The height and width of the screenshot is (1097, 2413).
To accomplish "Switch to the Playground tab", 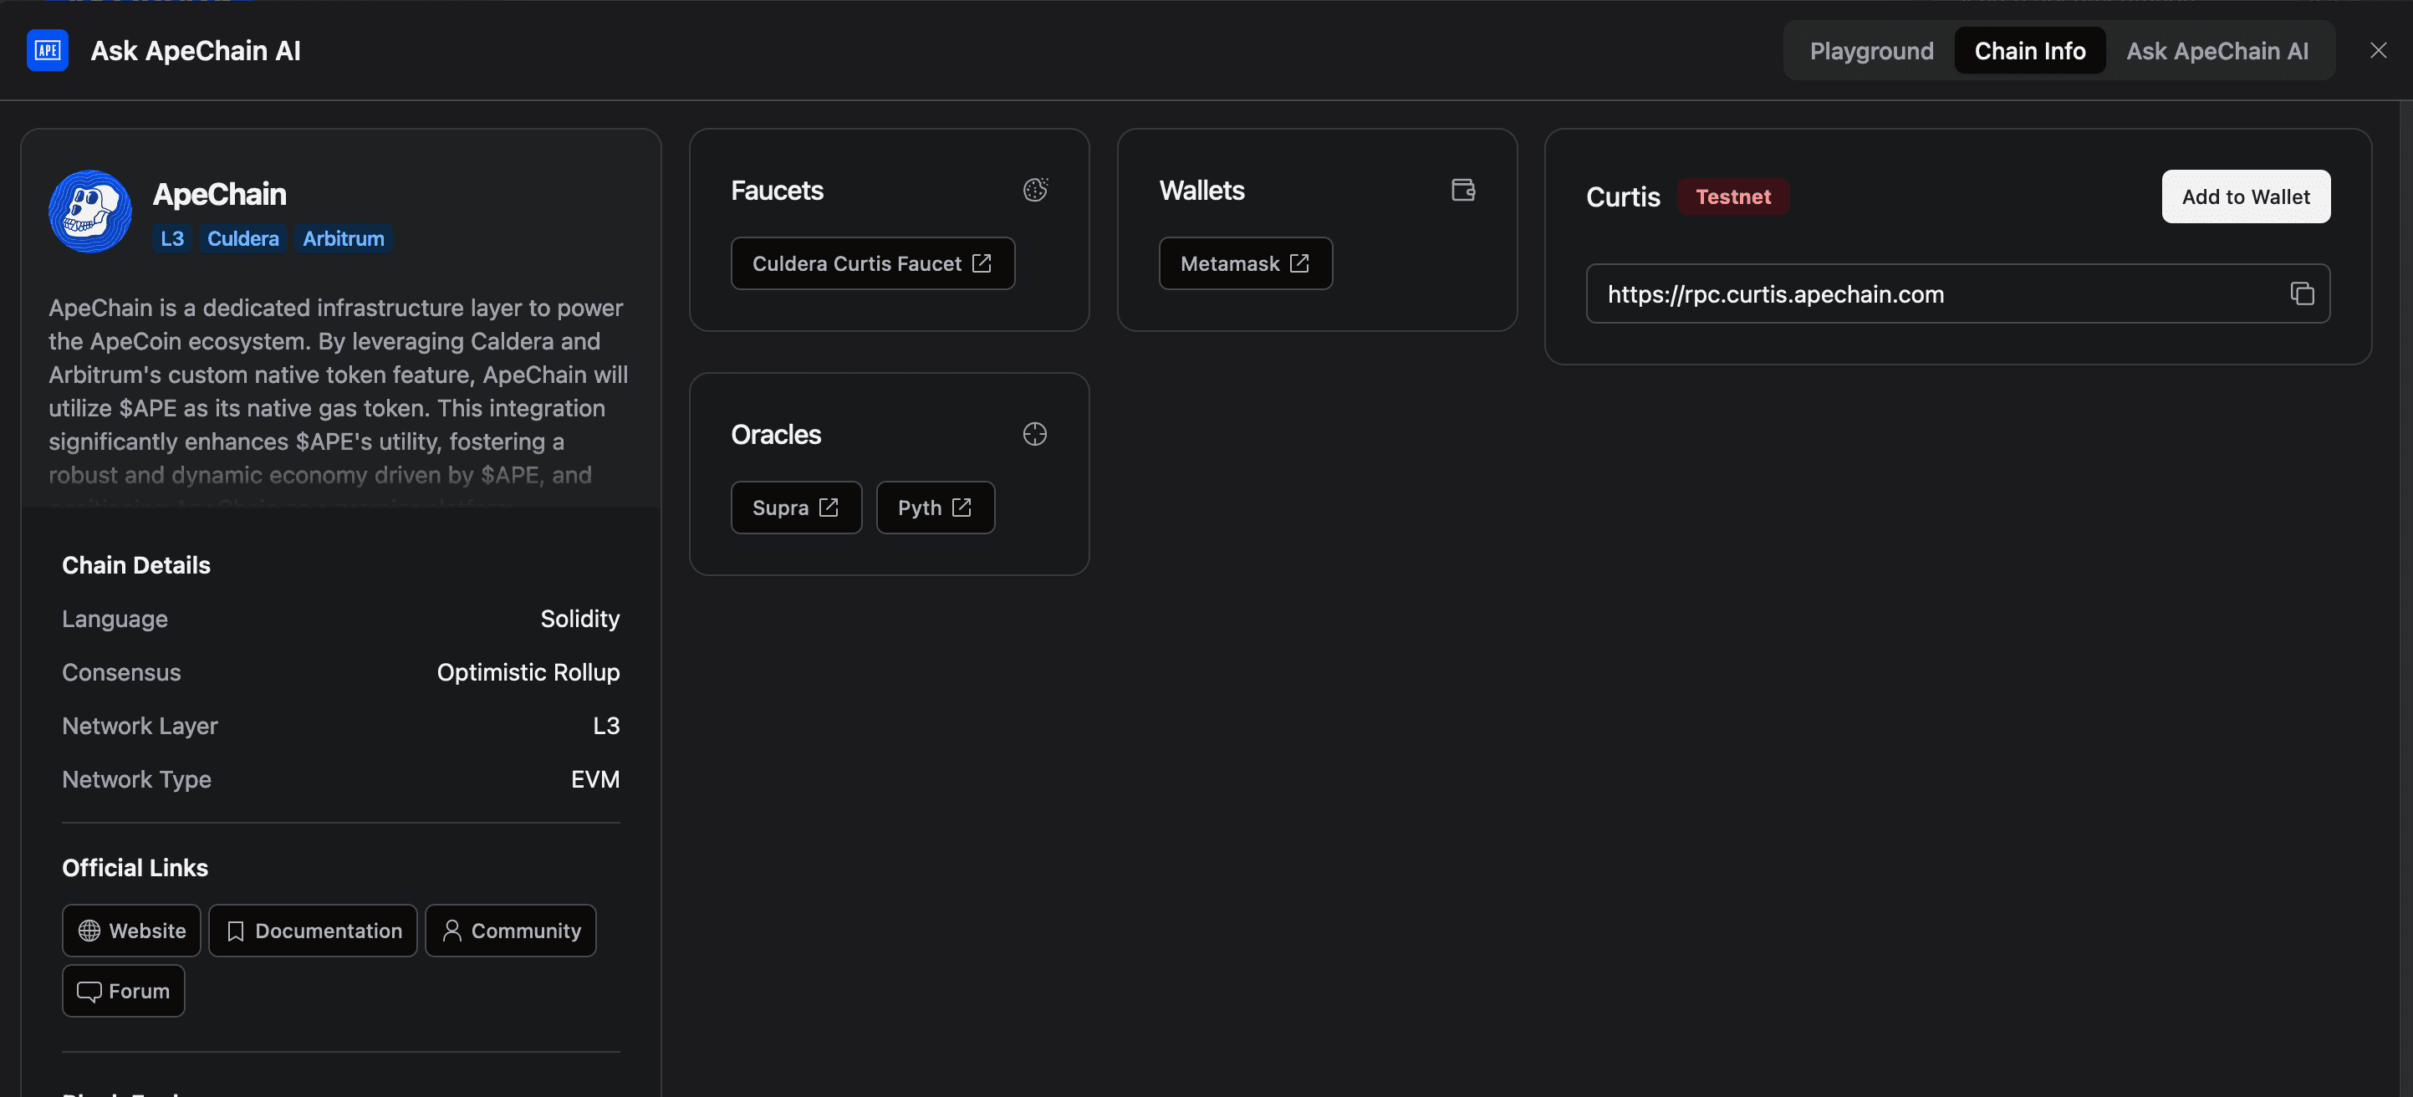I will 1870,51.
